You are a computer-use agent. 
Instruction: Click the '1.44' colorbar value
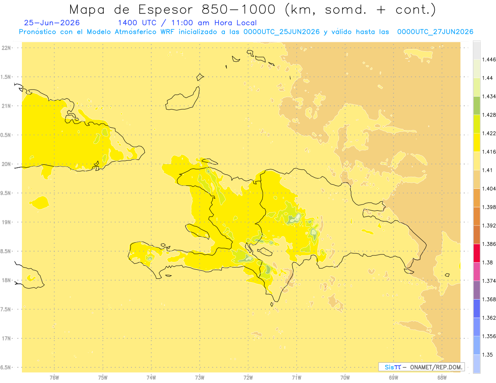pos(487,78)
